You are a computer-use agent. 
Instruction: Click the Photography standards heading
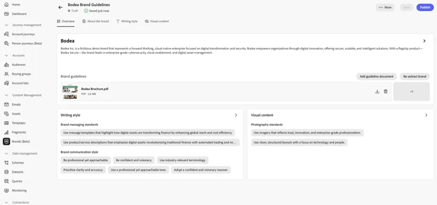tap(267, 125)
